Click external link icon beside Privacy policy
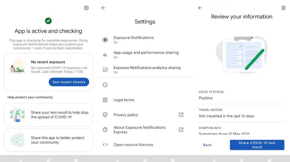The width and height of the screenshot is (290, 162). 181,115
